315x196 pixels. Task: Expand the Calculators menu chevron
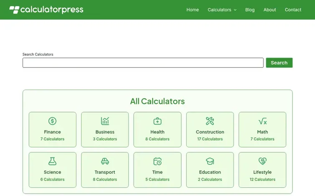[x=235, y=10]
